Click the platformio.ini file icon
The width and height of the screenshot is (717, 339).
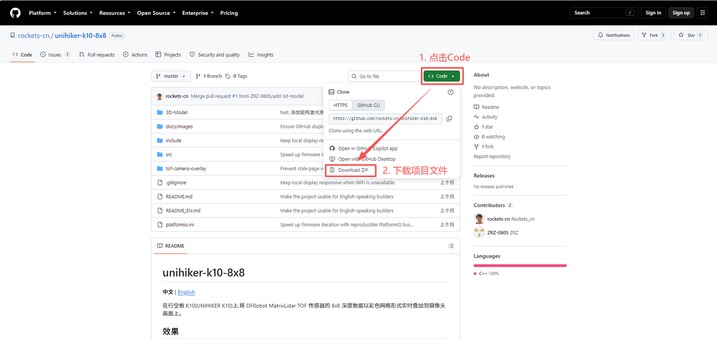click(160, 225)
